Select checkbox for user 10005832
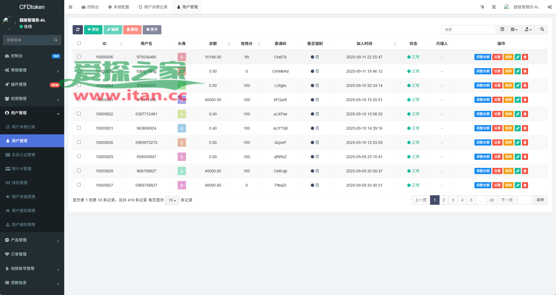The height and width of the screenshot is (295, 556). (x=79, y=114)
